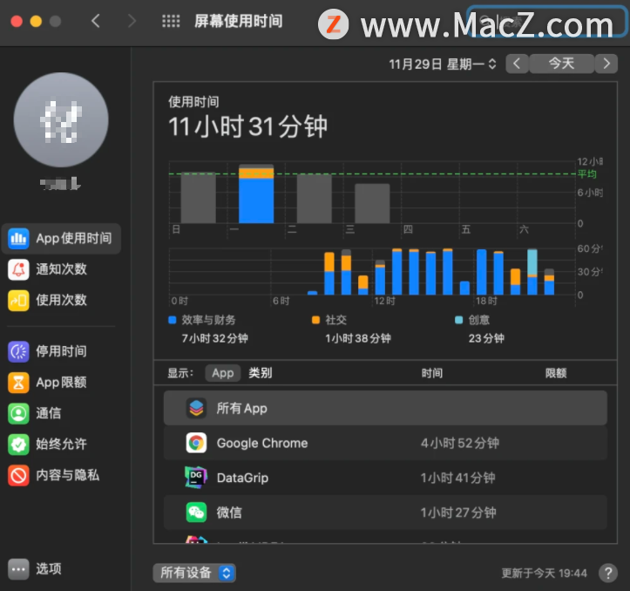630x591 pixels.
Task: Open App 使用时间 sidebar icon
Action: 18,239
